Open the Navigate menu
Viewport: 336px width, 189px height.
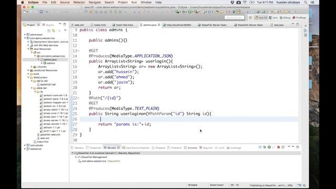point(94,2)
